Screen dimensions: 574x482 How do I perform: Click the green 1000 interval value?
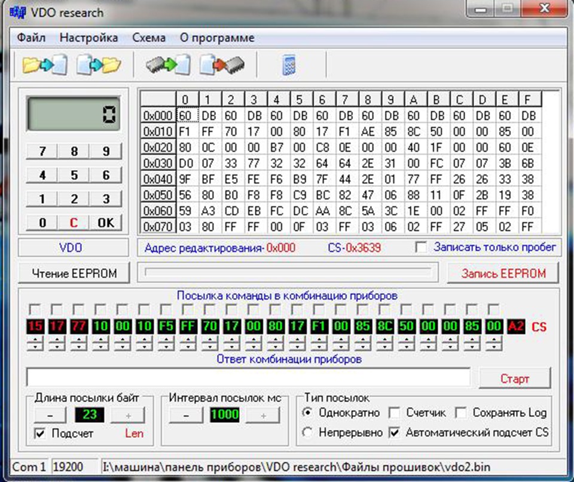[224, 415]
